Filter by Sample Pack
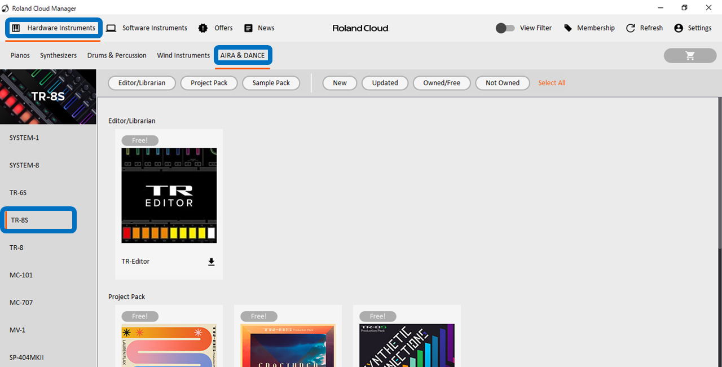The image size is (722, 367). tap(271, 83)
